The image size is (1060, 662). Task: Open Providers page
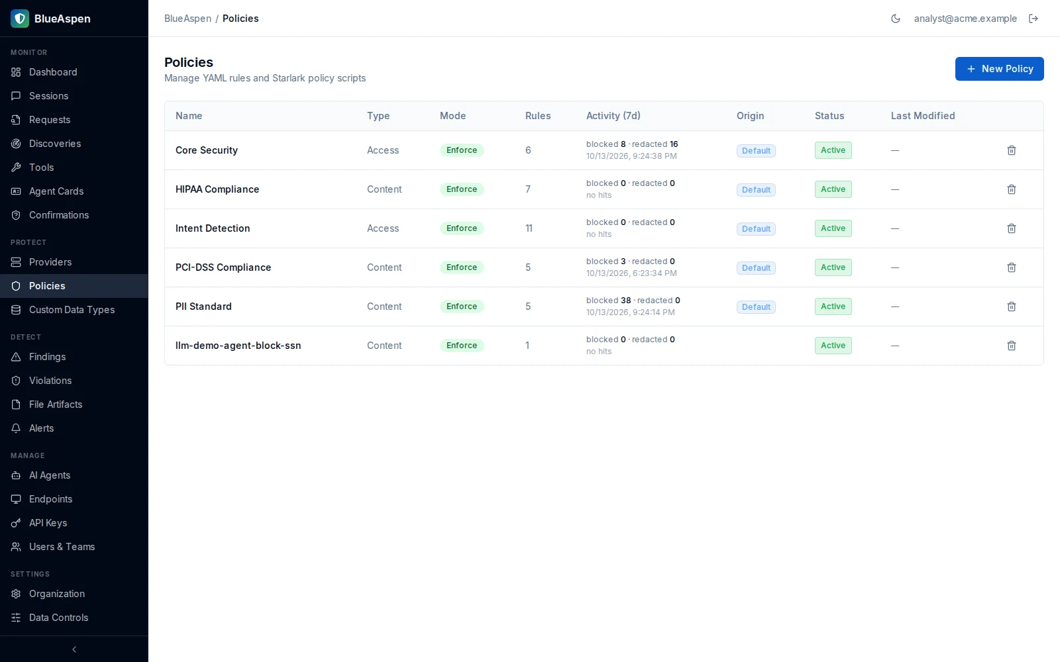(74, 262)
